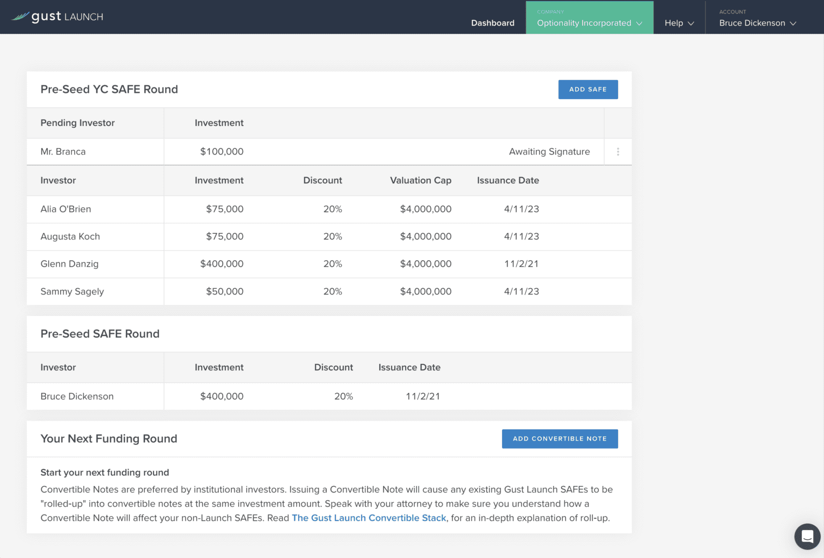Select the Pre-Seed YC SAFE Round header

click(109, 89)
